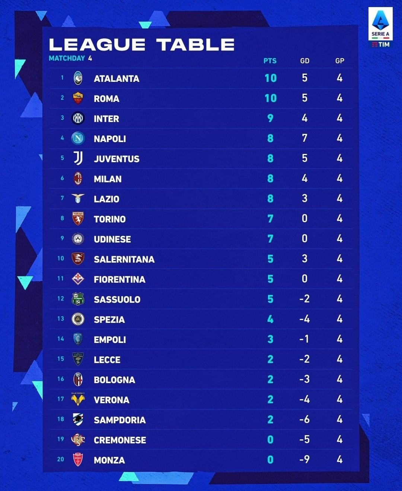Click the Matchday 4 label
The width and height of the screenshot is (402, 491).
coord(70,58)
